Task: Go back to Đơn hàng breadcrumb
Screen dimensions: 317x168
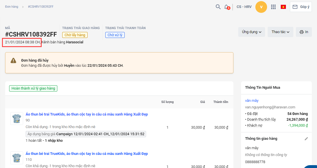Action: 11,7
